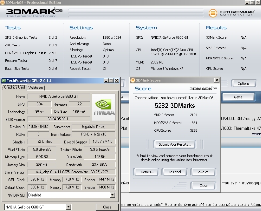261x211 pixels.
Task: Expand the NVIDIA SLI dropdown
Action: click(112, 195)
